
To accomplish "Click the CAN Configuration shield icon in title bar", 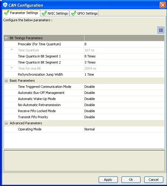I will [5, 5].
